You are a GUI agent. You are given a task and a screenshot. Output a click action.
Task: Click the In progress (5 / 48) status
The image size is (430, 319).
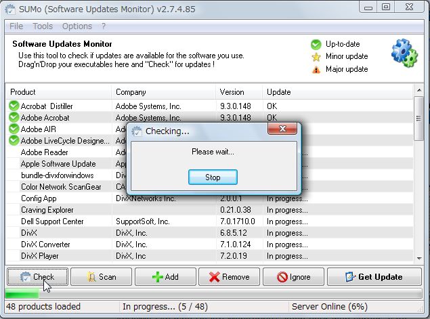pos(165,306)
